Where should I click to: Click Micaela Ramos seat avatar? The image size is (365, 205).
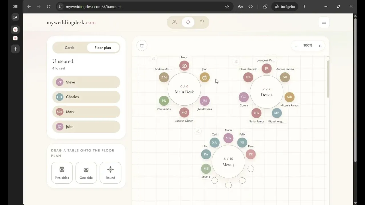pos(289,97)
